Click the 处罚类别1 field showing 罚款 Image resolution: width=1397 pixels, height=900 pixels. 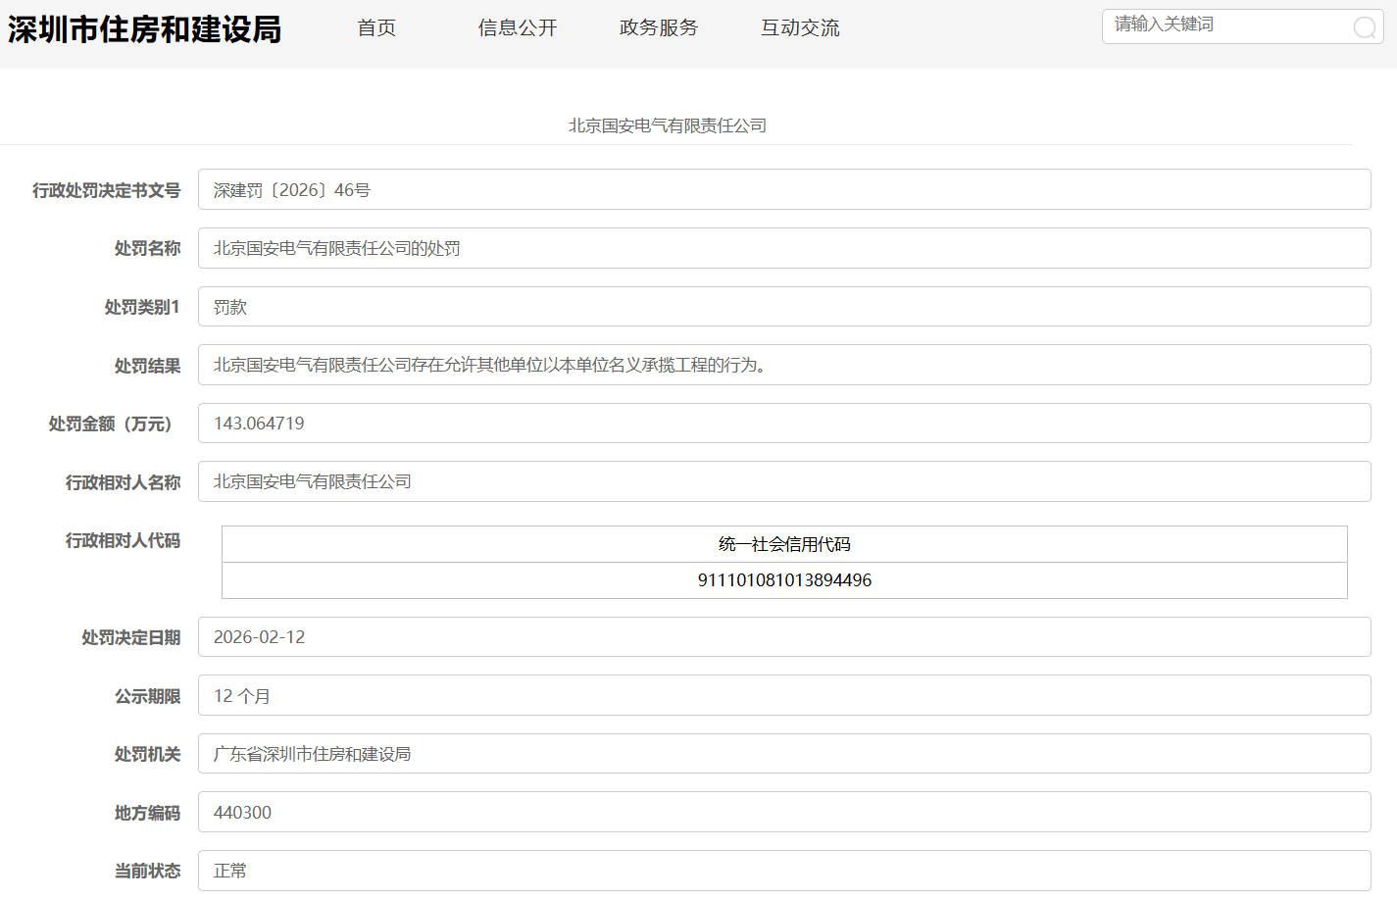783,307
